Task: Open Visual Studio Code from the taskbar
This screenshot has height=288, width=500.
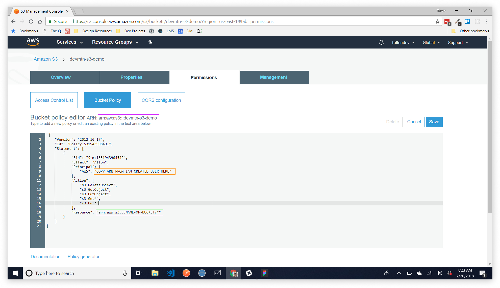Action: [x=171, y=273]
